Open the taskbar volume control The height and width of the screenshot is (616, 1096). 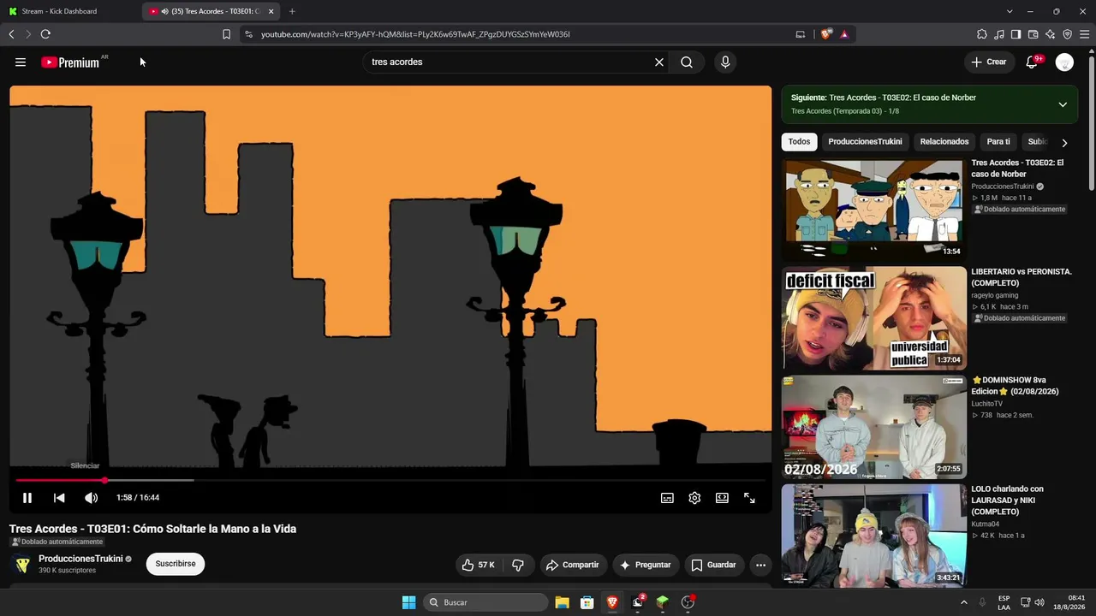(x=1039, y=602)
